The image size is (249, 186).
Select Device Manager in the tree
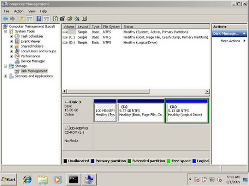(33, 61)
